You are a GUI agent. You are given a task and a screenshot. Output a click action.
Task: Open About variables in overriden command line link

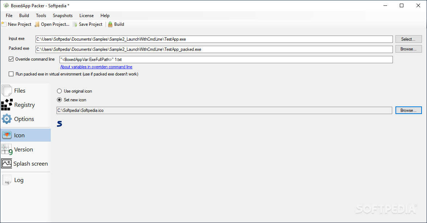tap(96, 67)
